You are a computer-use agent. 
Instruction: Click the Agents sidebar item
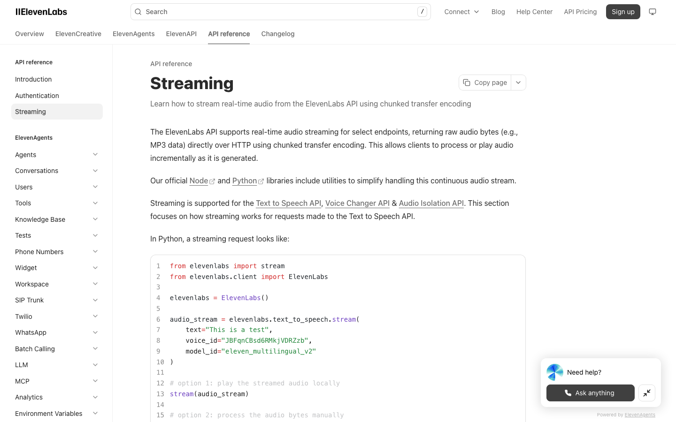(57, 155)
